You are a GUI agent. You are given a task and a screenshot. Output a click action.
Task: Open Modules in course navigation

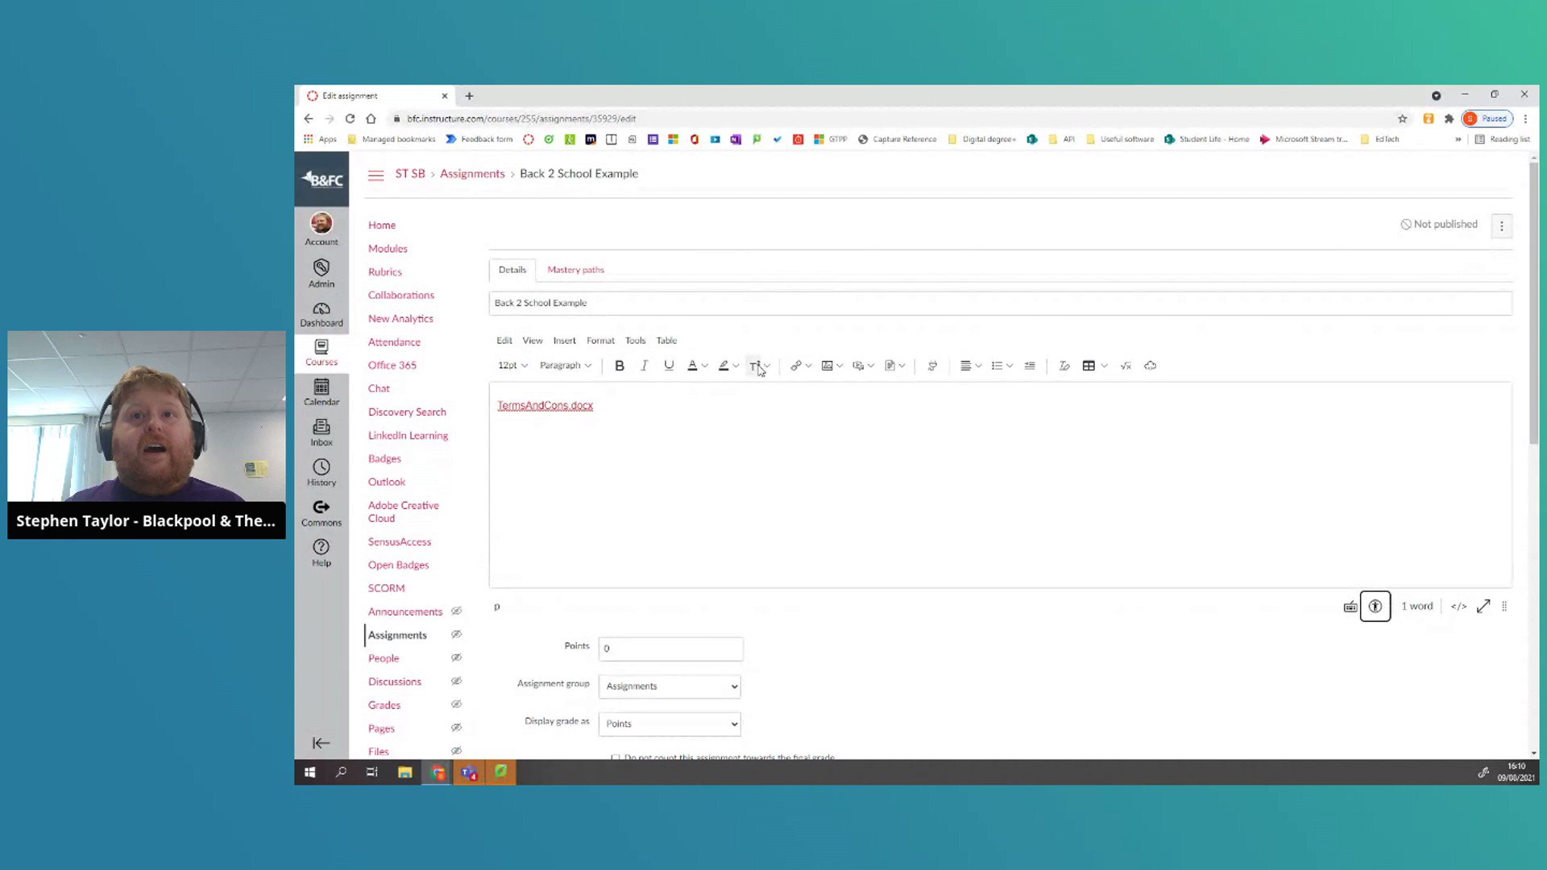pyautogui.click(x=388, y=248)
